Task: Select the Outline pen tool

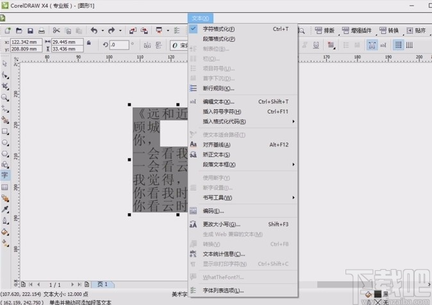Action: [x=5, y=220]
